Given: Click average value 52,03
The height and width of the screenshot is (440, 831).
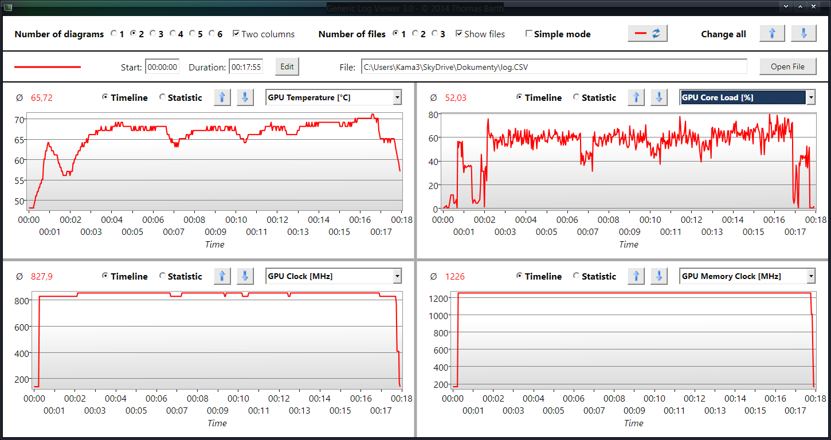Looking at the screenshot, I should coord(456,98).
